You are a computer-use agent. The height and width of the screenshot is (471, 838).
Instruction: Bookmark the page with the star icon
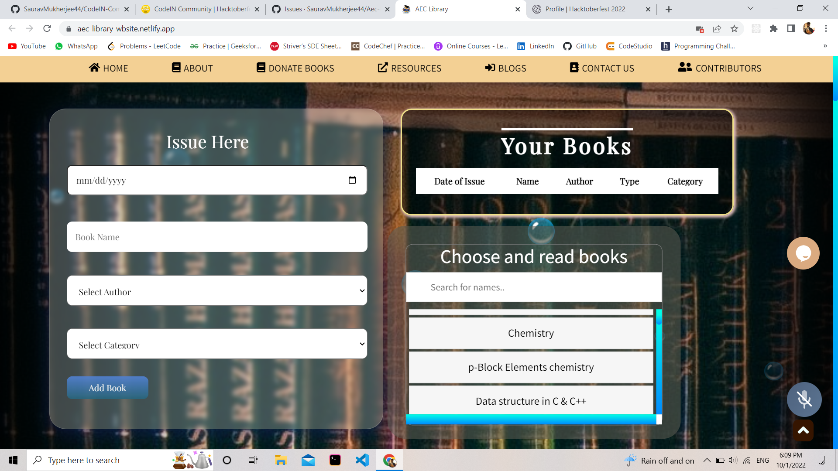click(x=735, y=29)
